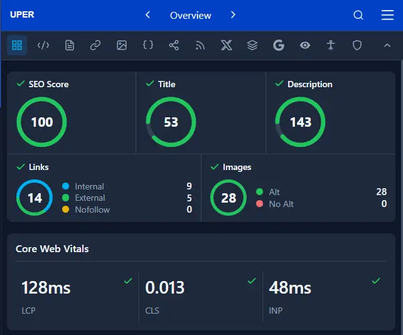403x335 pixels.
Task: Click the Images total 28 ring
Action: (x=228, y=198)
